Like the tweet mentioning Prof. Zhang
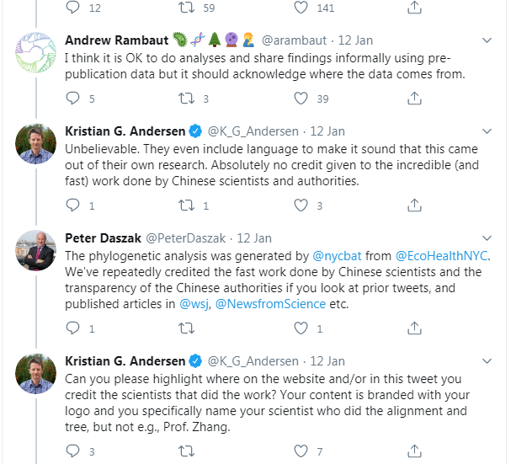Image resolution: width=511 pixels, height=464 pixels. pyautogui.click(x=300, y=451)
